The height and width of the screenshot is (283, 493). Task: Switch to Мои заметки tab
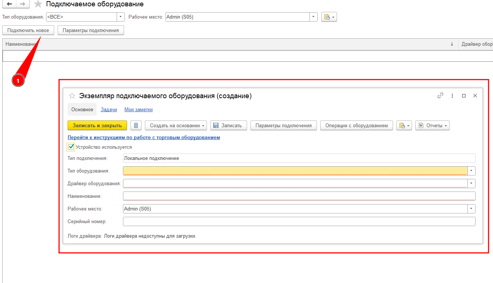tap(139, 109)
